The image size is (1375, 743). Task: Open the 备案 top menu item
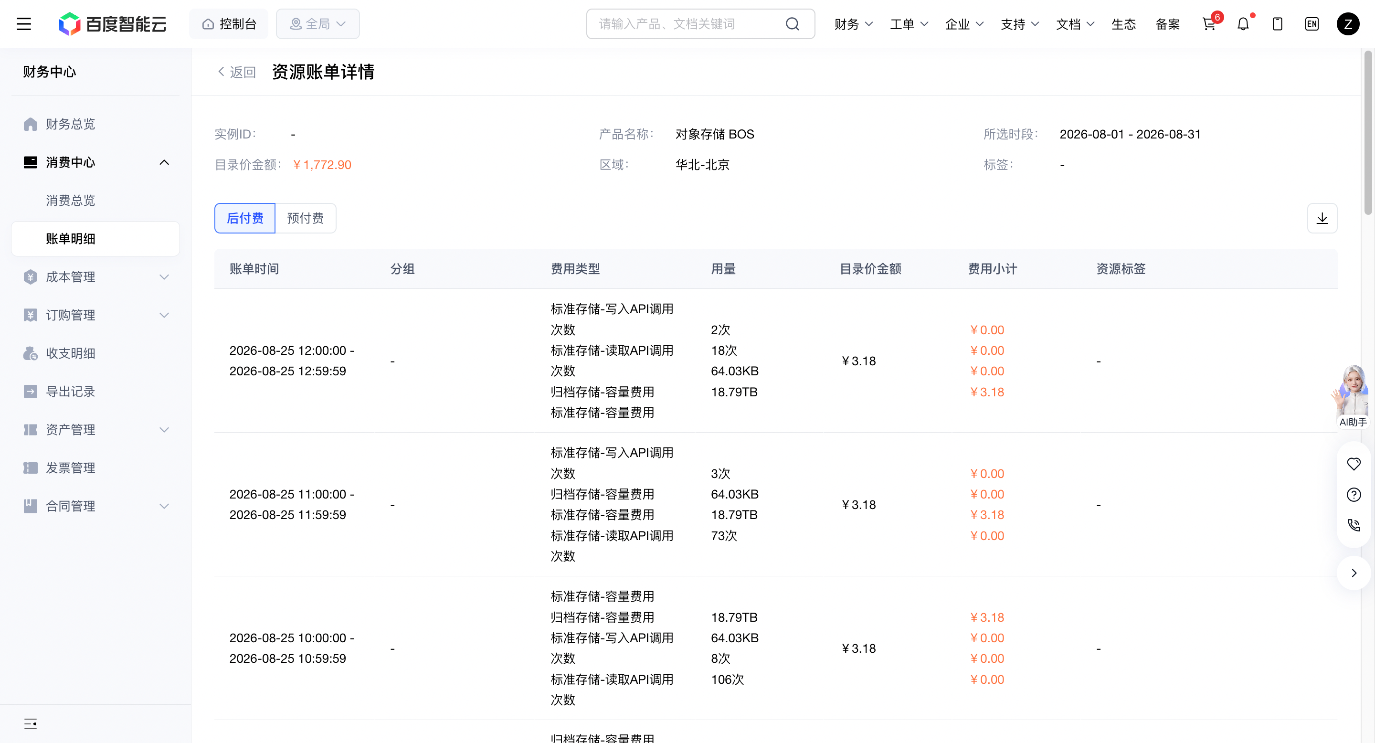click(x=1168, y=24)
